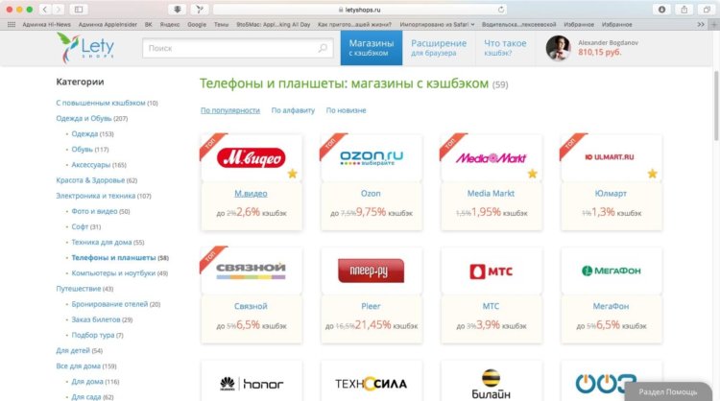The width and height of the screenshot is (720, 401).
Task: Open 'Магазины с кэшбэком' tab
Action: click(372, 48)
